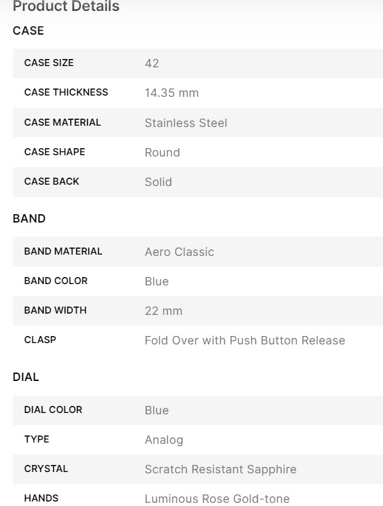Click the 14.35 mm thickness value

click(171, 93)
